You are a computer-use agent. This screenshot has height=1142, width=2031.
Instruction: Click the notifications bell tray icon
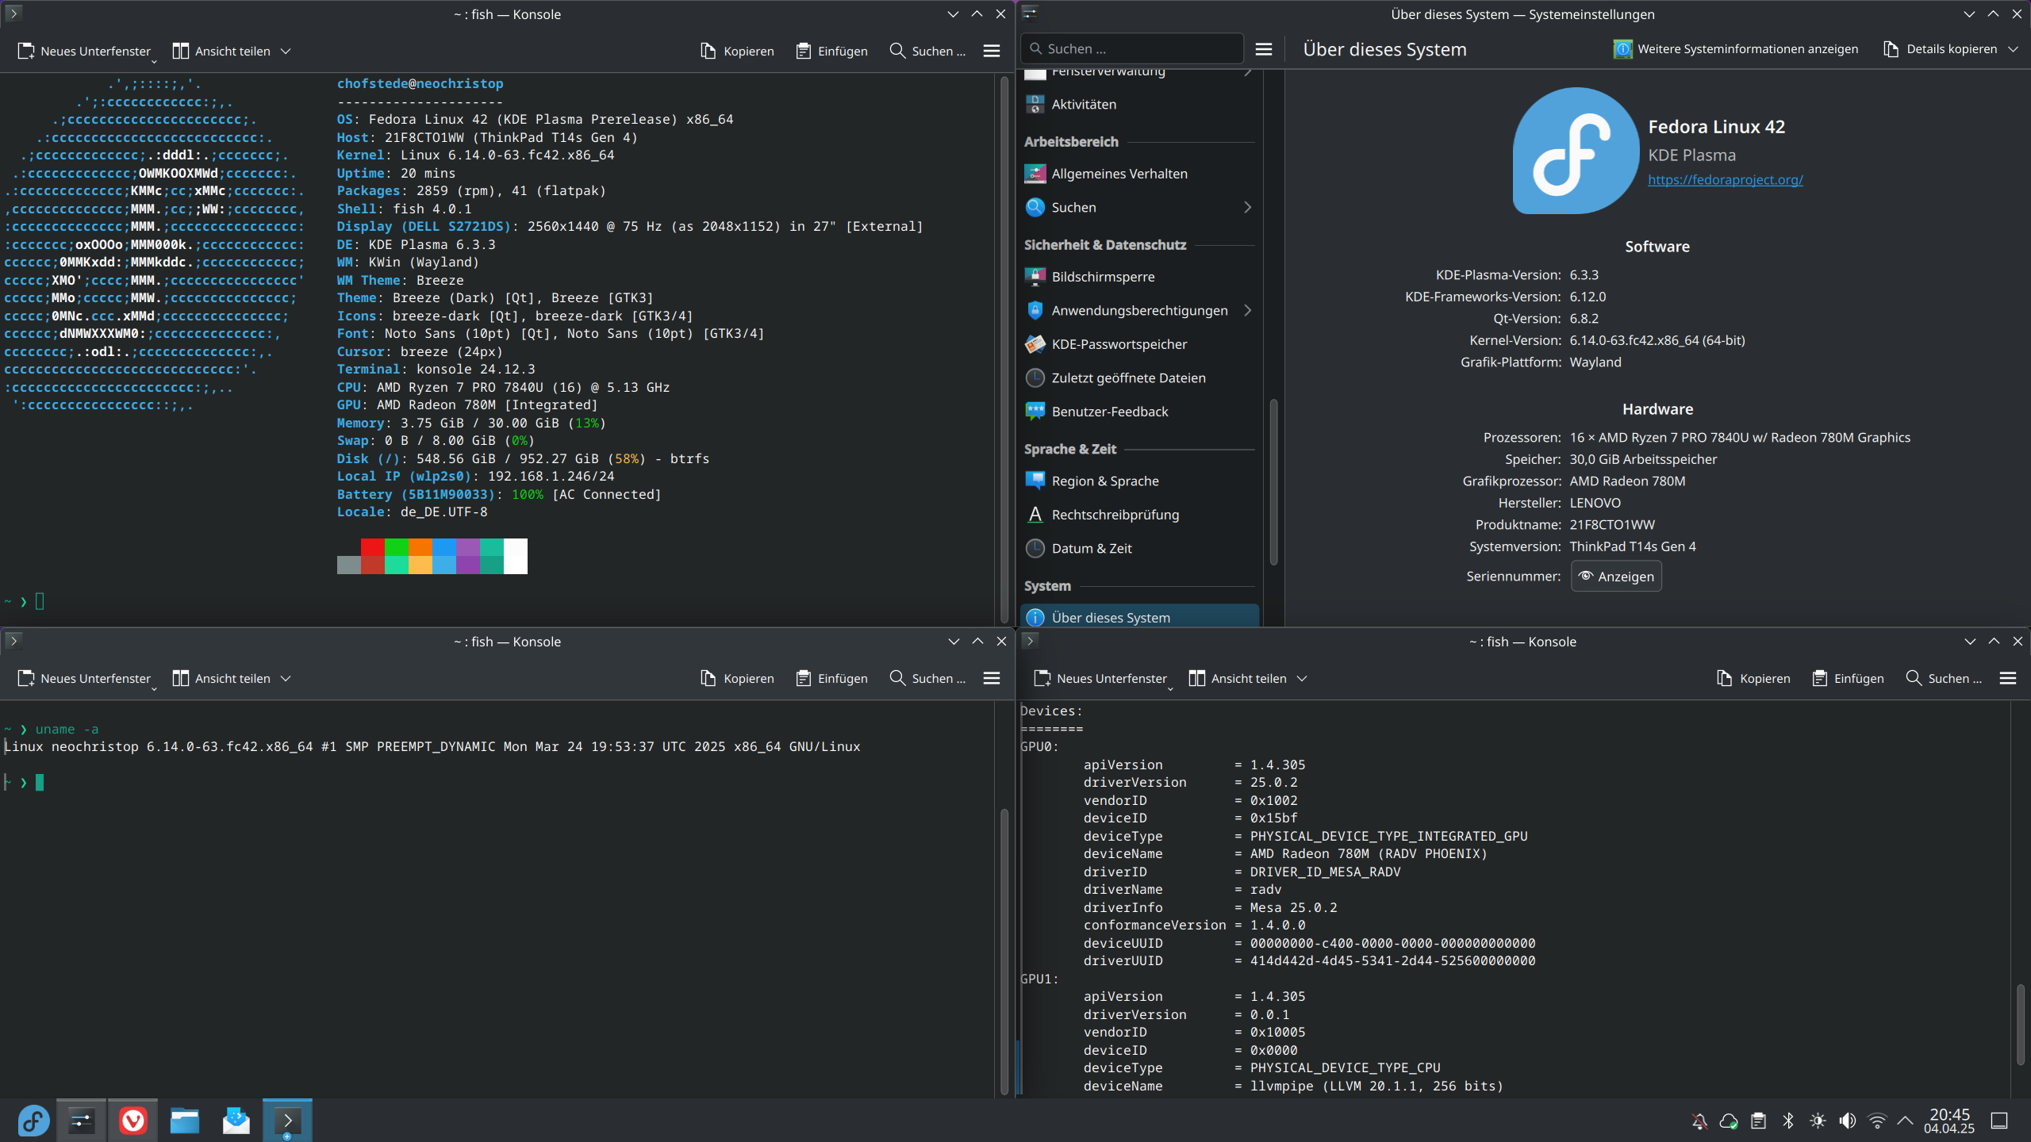click(1699, 1121)
